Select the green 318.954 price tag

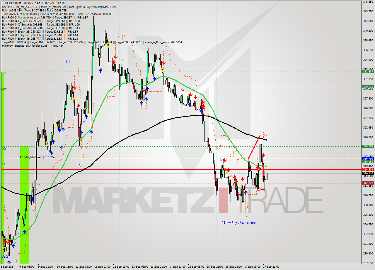[368, 146]
